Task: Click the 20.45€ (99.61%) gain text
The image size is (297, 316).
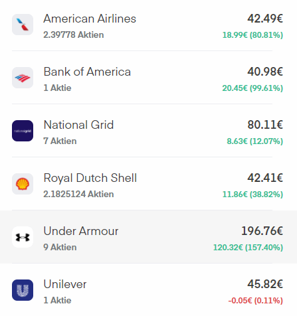Action: point(252,88)
